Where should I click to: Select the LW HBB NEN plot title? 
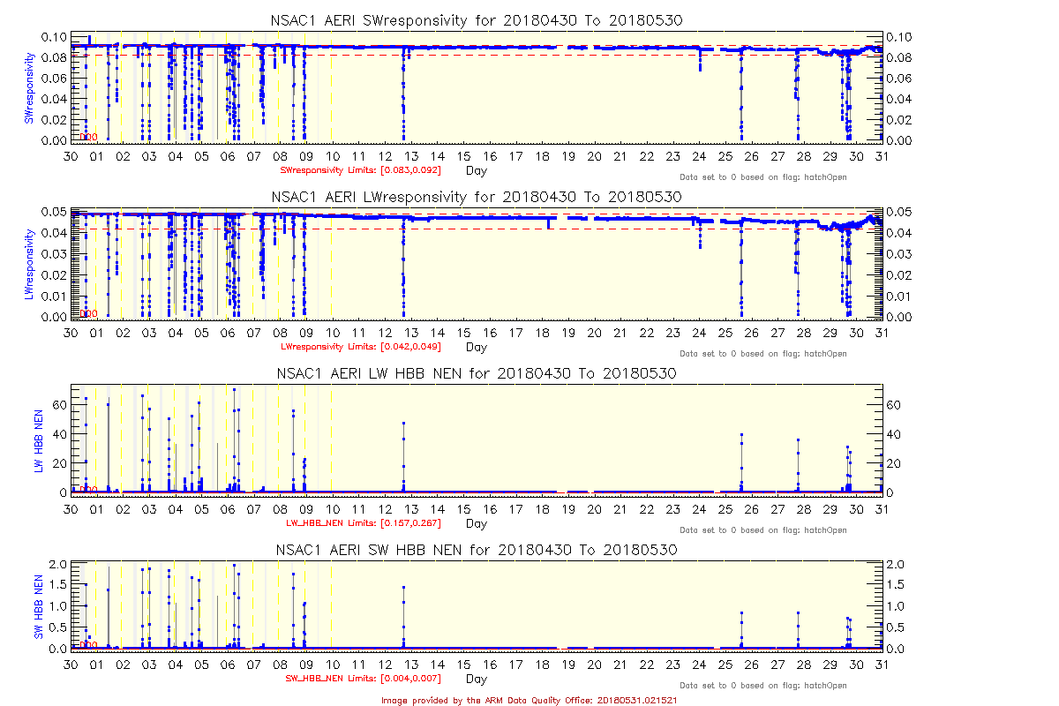476,373
